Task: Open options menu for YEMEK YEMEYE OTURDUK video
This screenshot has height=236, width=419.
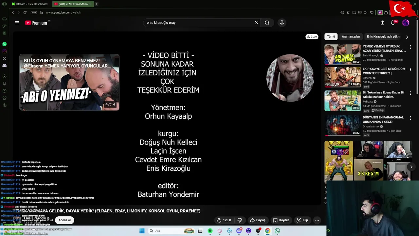Action: 410,47
